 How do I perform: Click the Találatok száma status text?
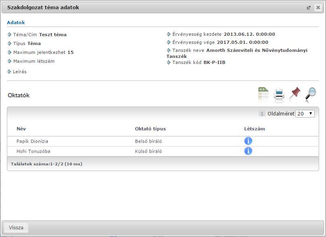click(x=47, y=164)
